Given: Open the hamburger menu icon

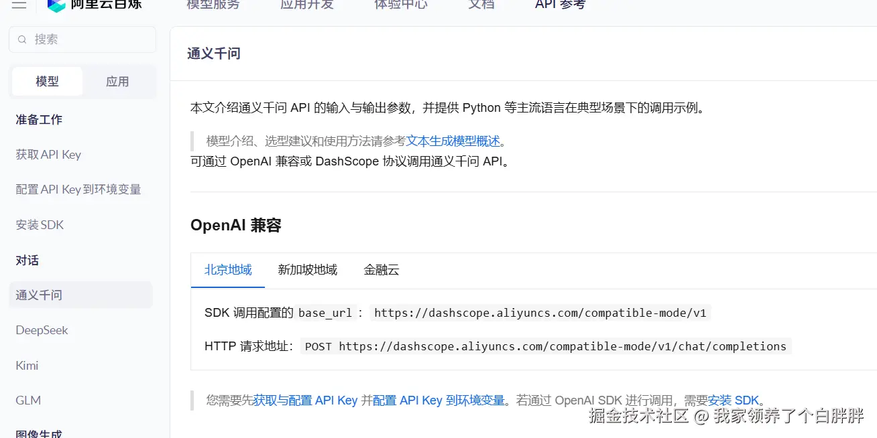Looking at the screenshot, I should click(19, 5).
